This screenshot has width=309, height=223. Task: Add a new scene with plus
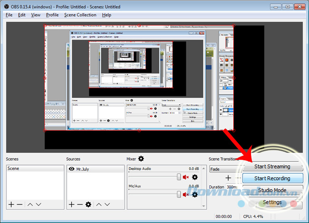click(x=11, y=204)
